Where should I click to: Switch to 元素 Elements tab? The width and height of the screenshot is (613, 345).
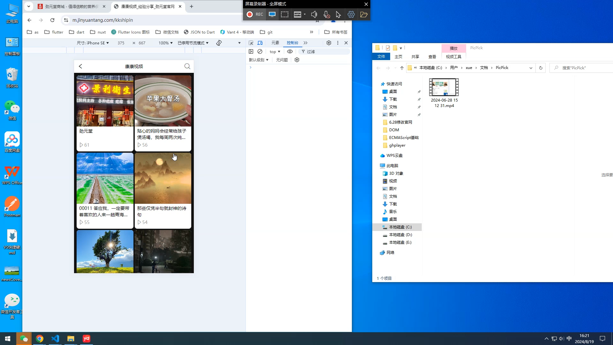point(275,43)
